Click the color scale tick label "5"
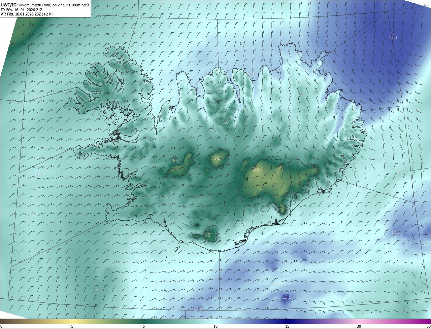431x329 pixels. (144, 326)
